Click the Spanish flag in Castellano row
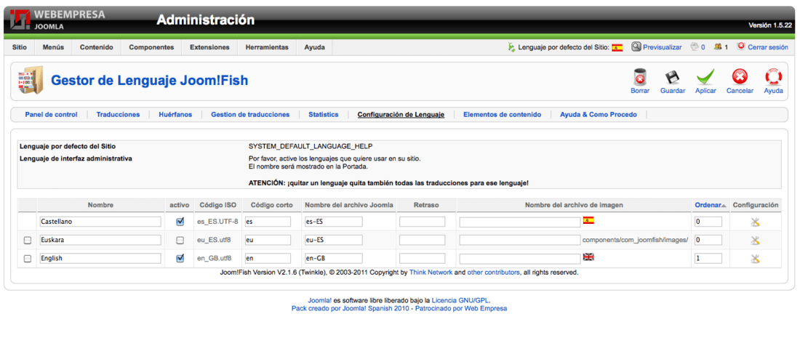The image size is (800, 351). [x=588, y=220]
